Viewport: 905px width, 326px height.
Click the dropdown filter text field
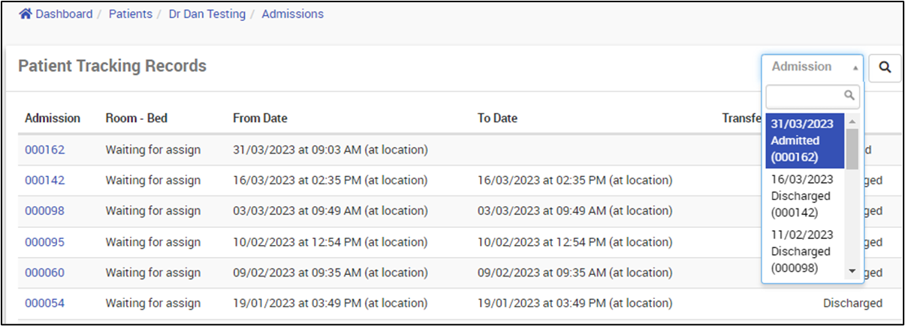click(804, 96)
